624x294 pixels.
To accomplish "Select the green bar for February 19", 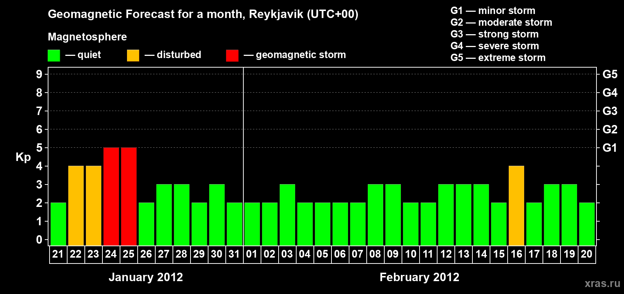I will click(569, 215).
